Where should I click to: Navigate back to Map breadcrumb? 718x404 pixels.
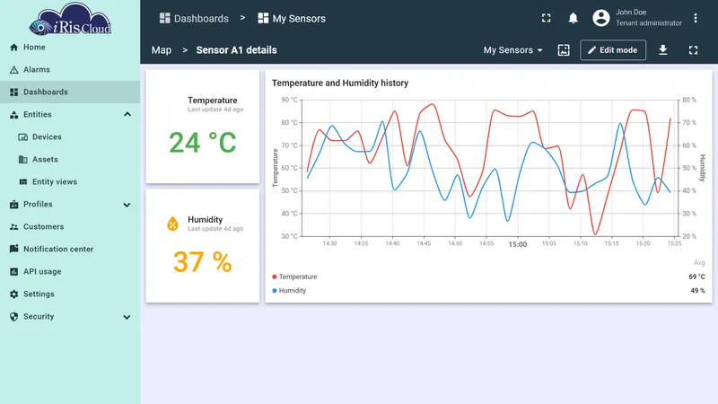(x=162, y=50)
